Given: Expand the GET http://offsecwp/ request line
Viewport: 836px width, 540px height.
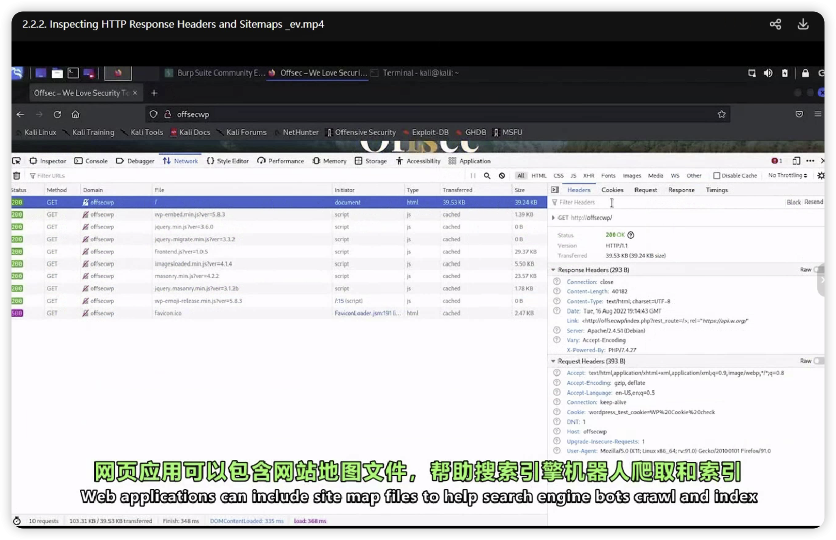Looking at the screenshot, I should click(553, 218).
